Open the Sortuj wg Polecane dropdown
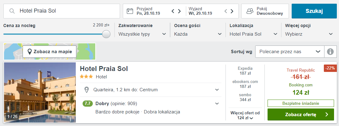The image size is (339, 126). 290,52
